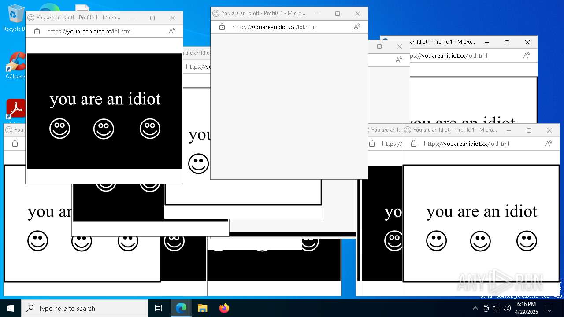Click the lock icon of the window titled "You are an Id"
Viewport: 564px width, 317px height.
click(x=372, y=144)
